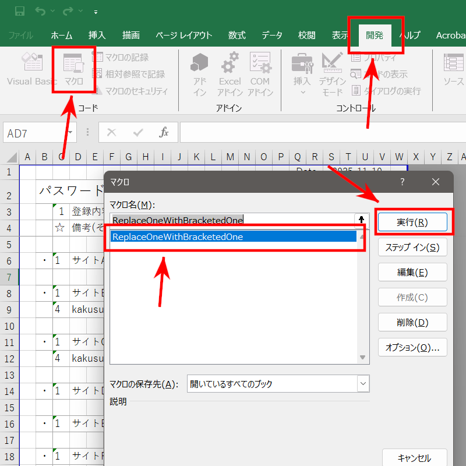466x466 pixels.
Task: Click the undo arrow icon
Action: pyautogui.click(x=40, y=12)
